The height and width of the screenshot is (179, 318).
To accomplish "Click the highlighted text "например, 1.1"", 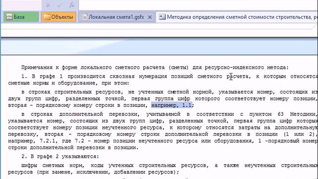I will pyautogui.click(x=171, y=105).
